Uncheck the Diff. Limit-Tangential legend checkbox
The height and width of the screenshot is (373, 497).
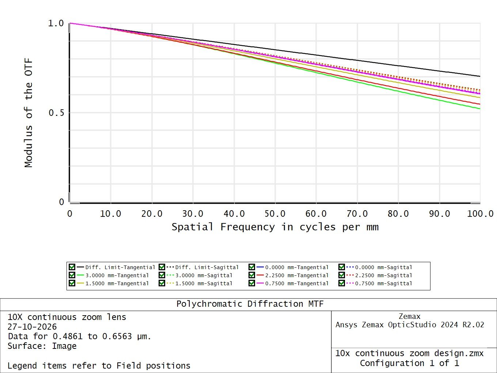72,267
